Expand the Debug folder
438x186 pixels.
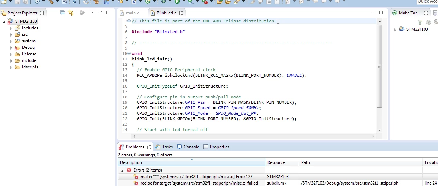click(x=11, y=47)
